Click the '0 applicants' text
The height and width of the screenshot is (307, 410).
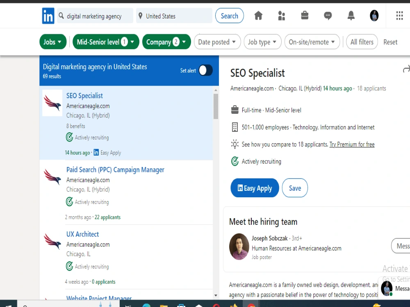point(104,282)
